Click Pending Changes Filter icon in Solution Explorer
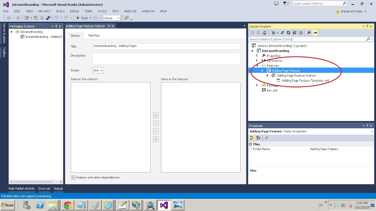376x211 pixels. coord(273,33)
